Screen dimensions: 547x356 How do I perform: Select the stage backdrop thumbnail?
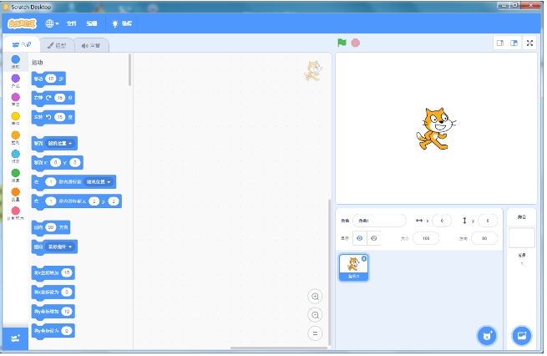pyautogui.click(x=522, y=237)
